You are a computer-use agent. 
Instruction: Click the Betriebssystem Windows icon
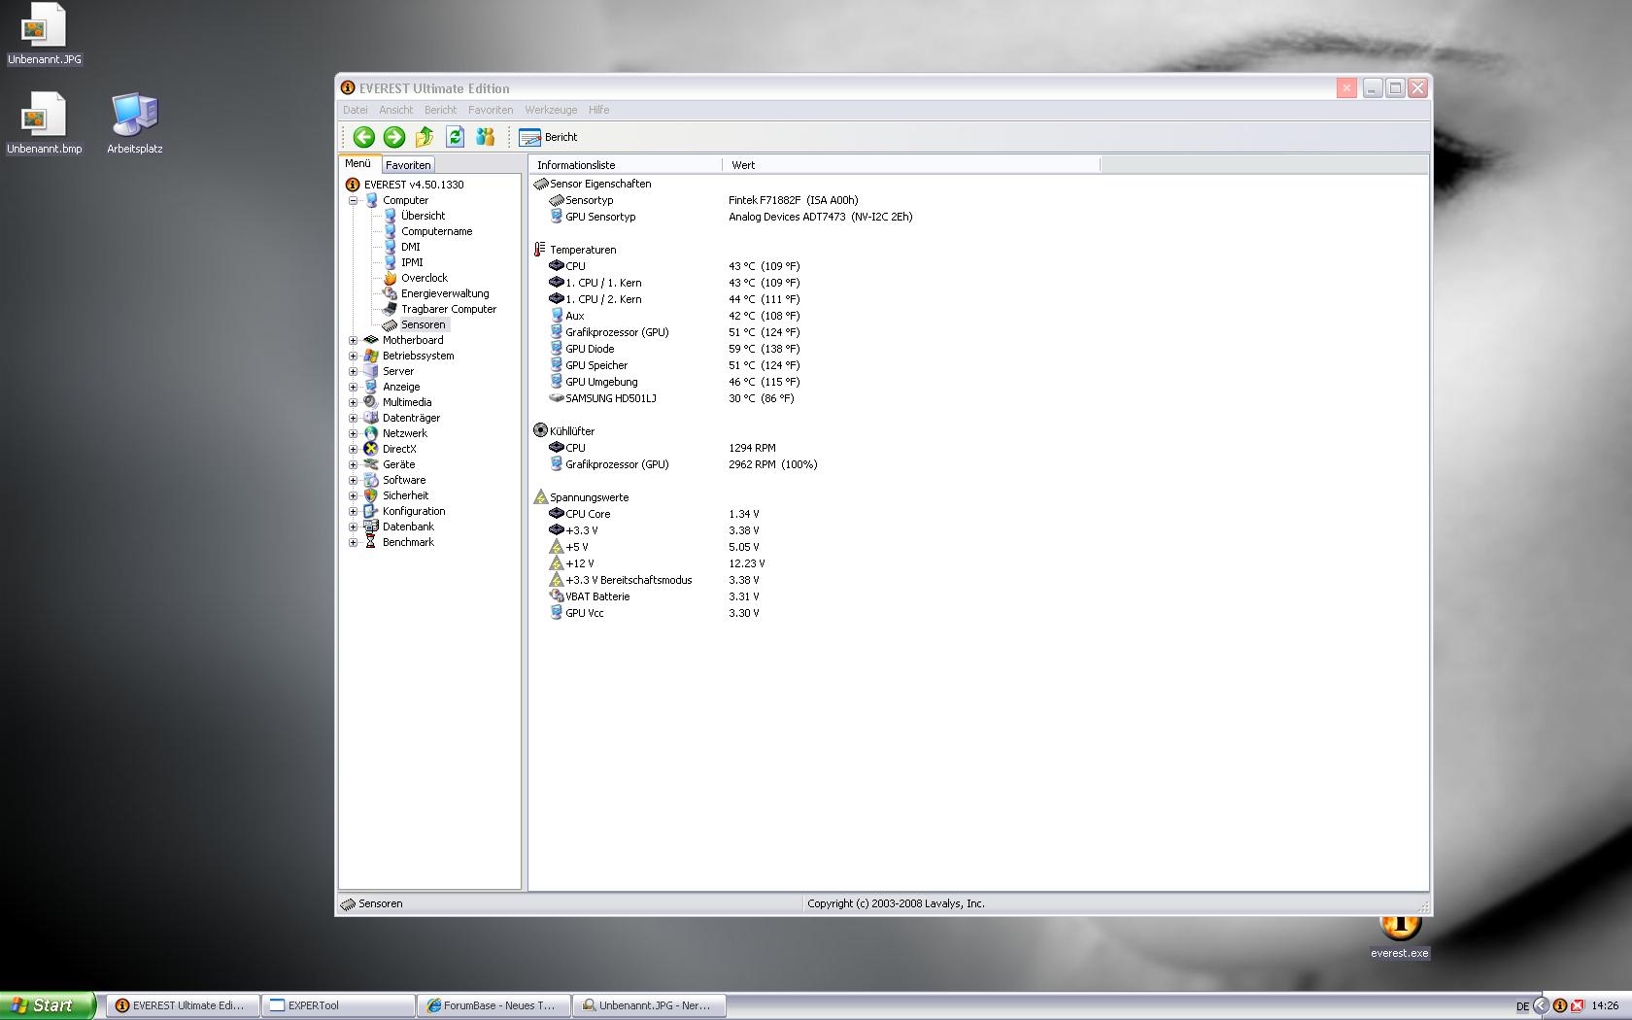point(371,356)
